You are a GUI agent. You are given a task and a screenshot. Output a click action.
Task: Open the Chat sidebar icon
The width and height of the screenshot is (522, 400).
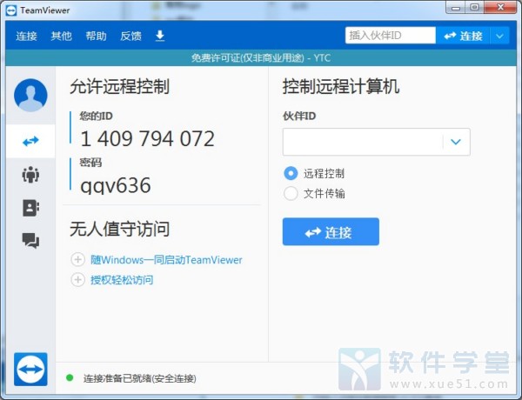pos(30,241)
